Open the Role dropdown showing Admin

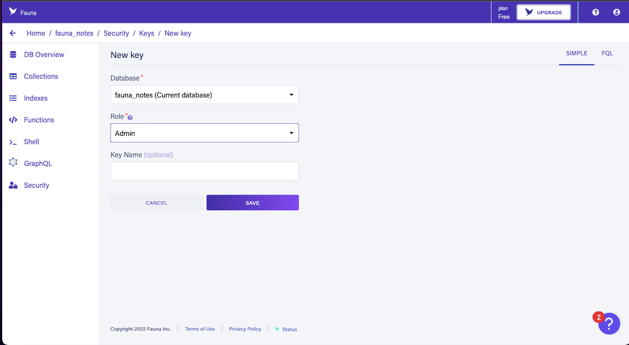(x=205, y=133)
